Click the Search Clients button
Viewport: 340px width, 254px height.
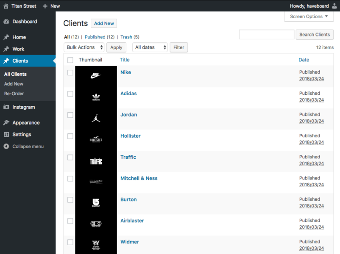pyautogui.click(x=315, y=34)
